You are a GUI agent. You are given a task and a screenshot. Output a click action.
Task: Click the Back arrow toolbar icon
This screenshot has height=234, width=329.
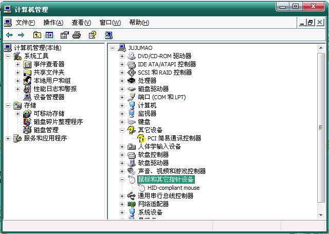tap(9, 35)
